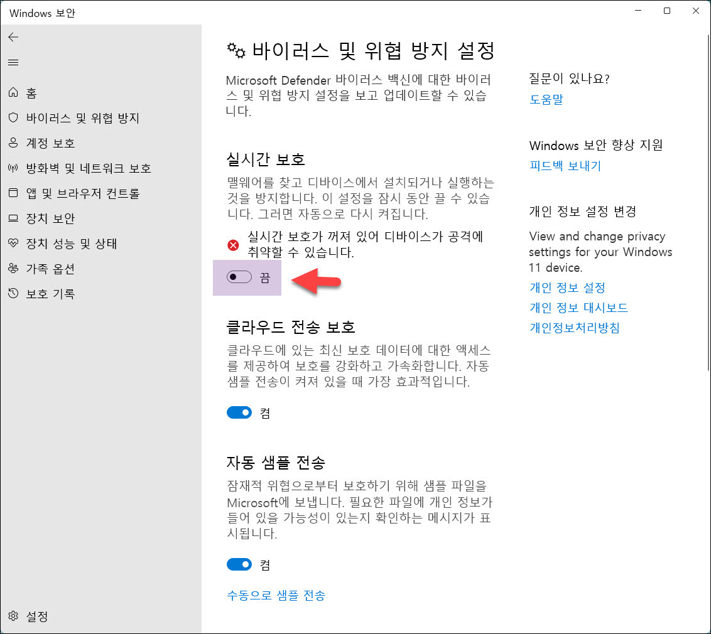Screen dimensions: 711x634
Task: Click the 피드백 보내기 link
Action: pos(565,166)
